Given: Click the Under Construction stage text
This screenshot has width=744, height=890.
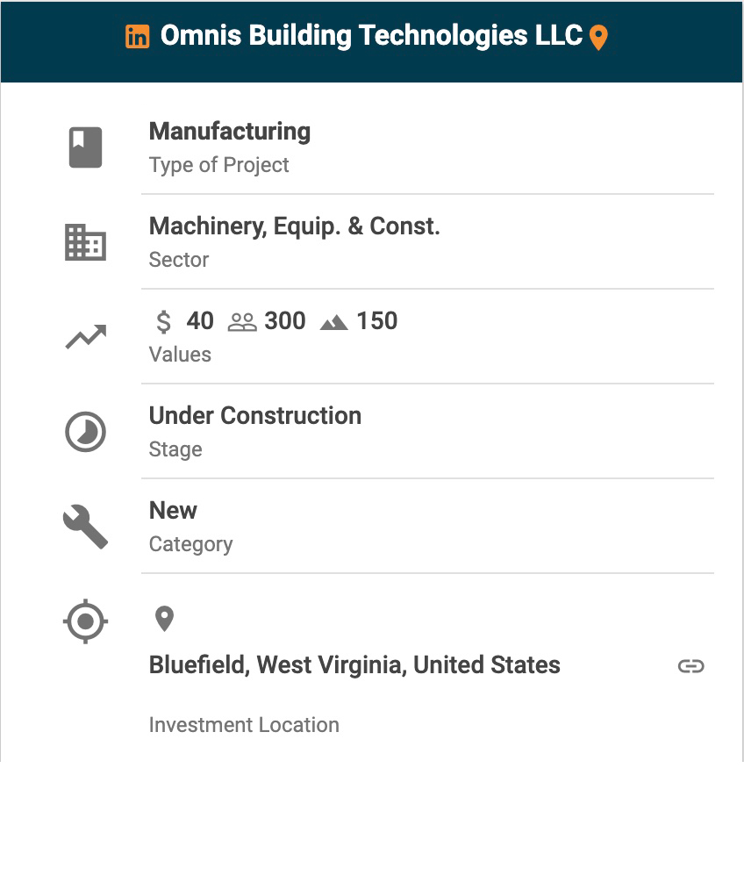Looking at the screenshot, I should [x=254, y=416].
